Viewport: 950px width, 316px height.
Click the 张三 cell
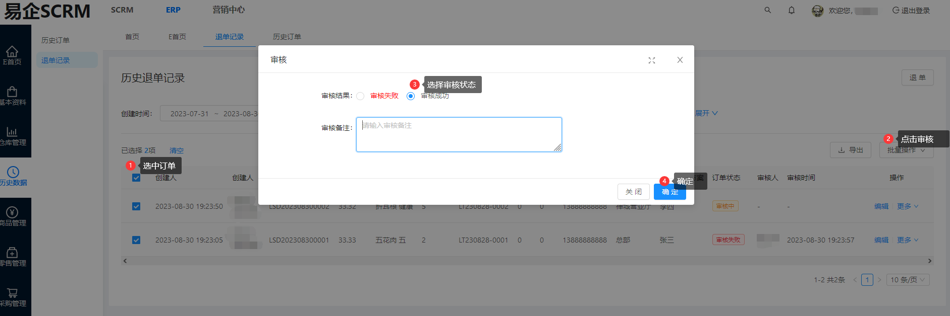pos(667,240)
